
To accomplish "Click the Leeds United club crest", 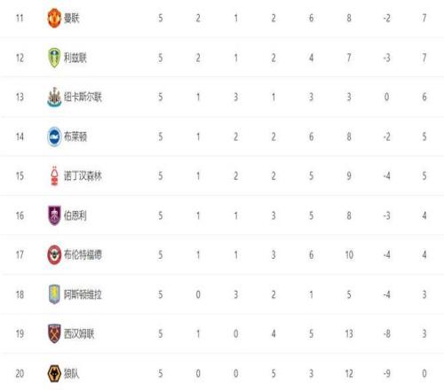I will pyautogui.click(x=54, y=58).
